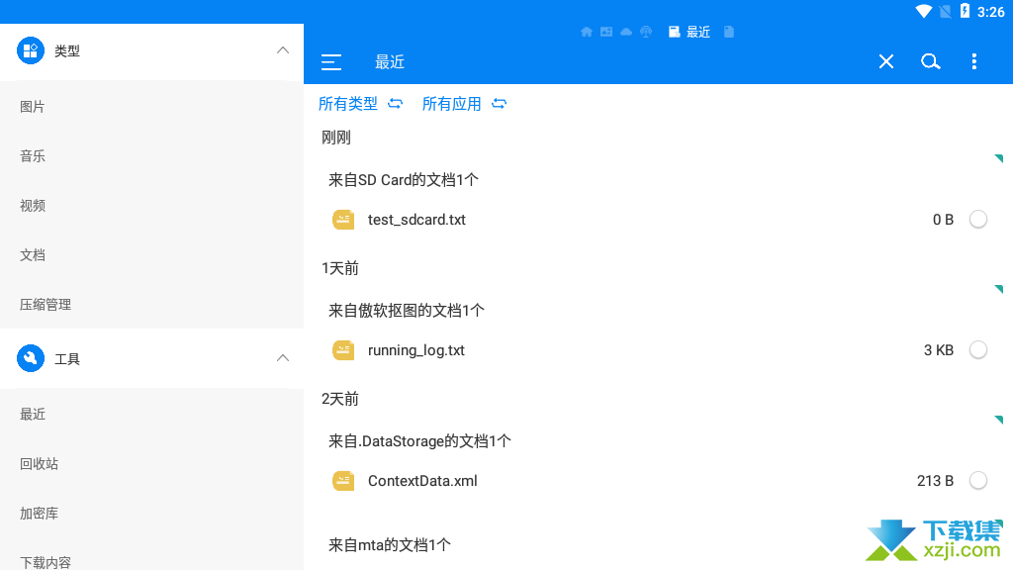Switch to the cloud tab icon
Screen dimensions: 1013x570
pyautogui.click(x=626, y=32)
